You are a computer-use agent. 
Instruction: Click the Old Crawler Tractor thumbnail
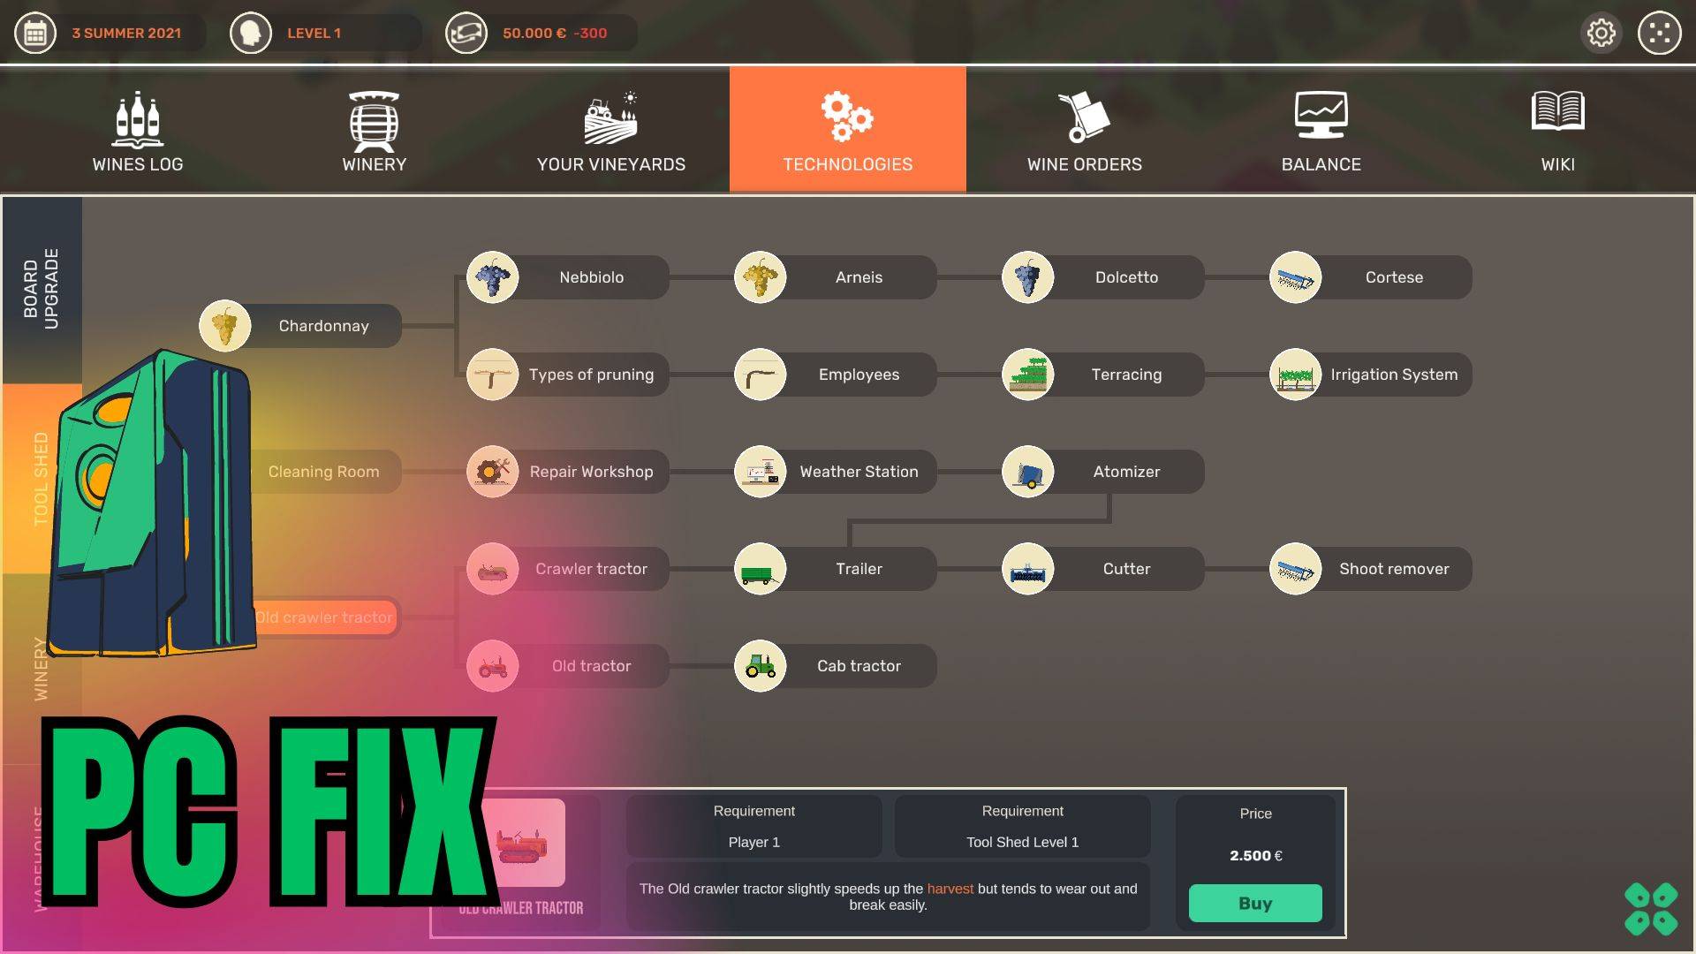coord(522,844)
